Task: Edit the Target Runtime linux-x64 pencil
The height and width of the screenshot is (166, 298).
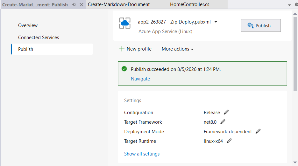Action: coord(229,141)
